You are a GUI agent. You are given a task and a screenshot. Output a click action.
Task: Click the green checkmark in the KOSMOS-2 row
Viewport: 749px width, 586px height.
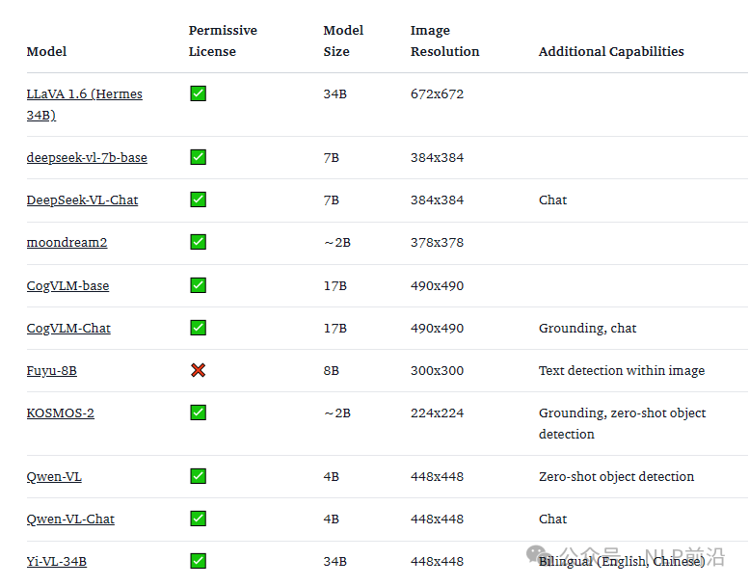click(198, 413)
